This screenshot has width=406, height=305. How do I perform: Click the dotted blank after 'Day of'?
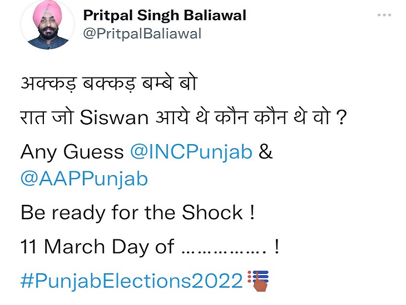click(222, 248)
